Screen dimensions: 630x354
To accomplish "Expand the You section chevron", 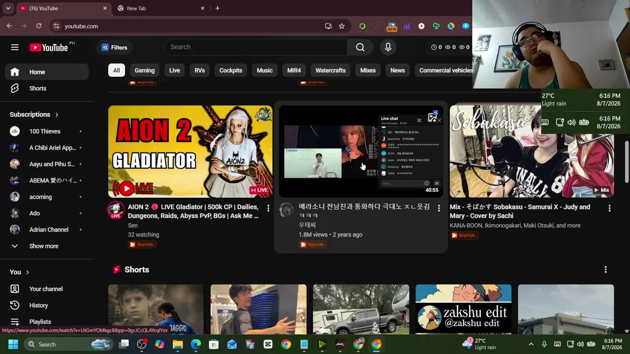I will (x=28, y=272).
